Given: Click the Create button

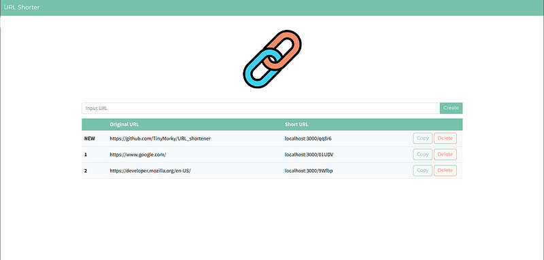Looking at the screenshot, I should tap(451, 108).
